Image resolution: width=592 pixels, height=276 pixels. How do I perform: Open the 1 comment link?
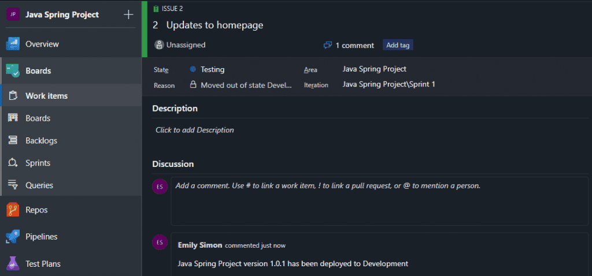(354, 45)
